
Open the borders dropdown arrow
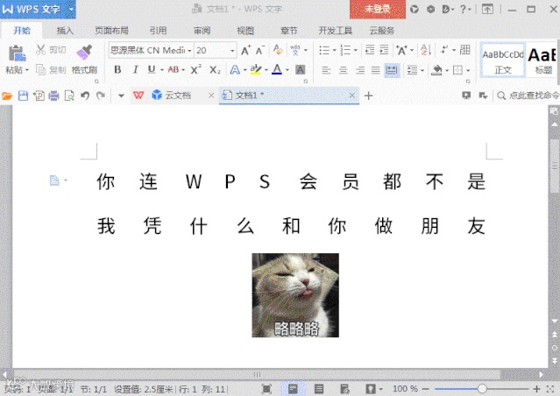pos(468,70)
